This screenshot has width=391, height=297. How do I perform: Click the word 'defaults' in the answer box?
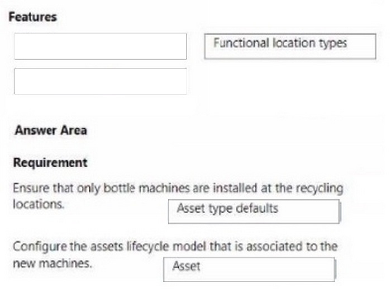point(257,209)
